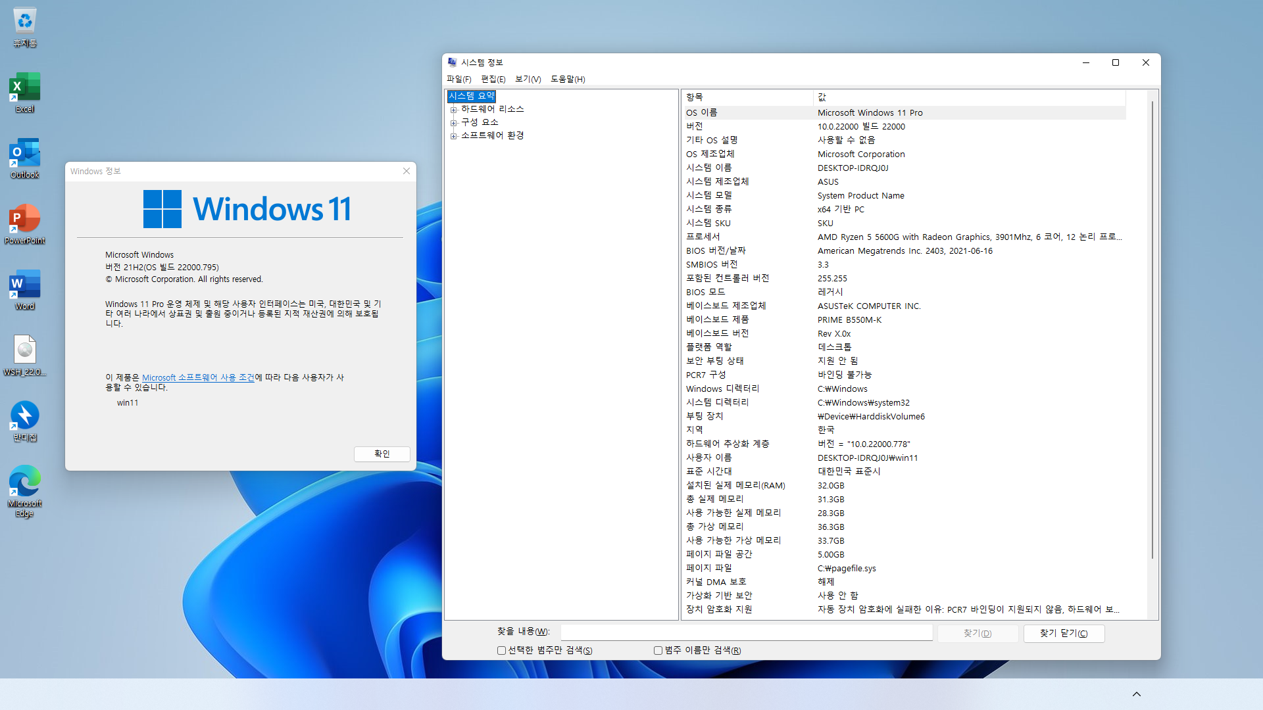This screenshot has width=1263, height=710.
Task: Expand the 소프트웨어 환경 tree node
Action: click(453, 136)
